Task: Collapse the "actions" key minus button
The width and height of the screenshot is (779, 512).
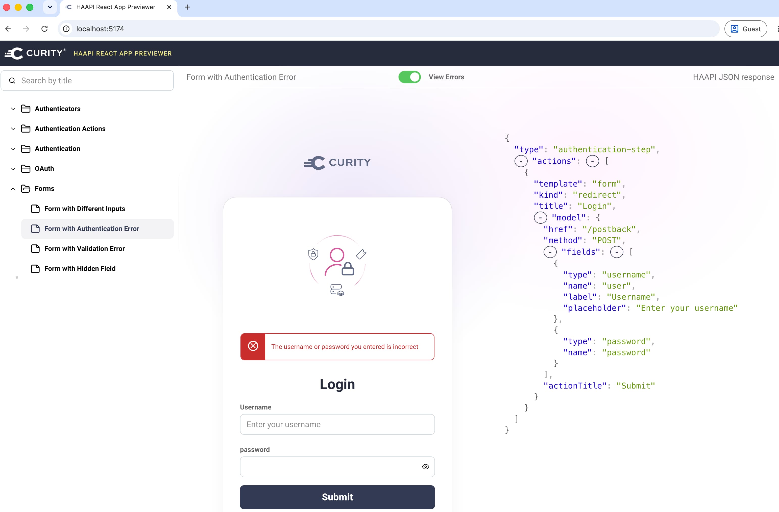Action: [521, 161]
